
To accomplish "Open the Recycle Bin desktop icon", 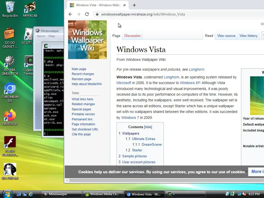I will (10, 9).
